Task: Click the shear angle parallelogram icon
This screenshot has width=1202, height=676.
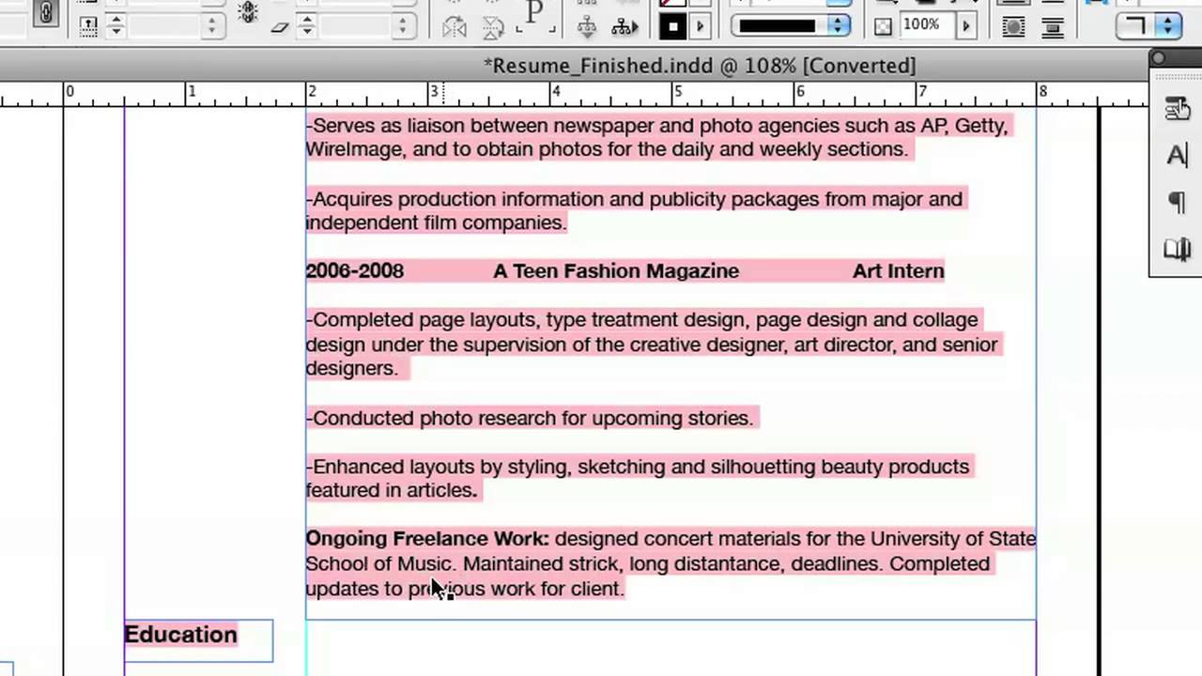Action: coord(279,27)
